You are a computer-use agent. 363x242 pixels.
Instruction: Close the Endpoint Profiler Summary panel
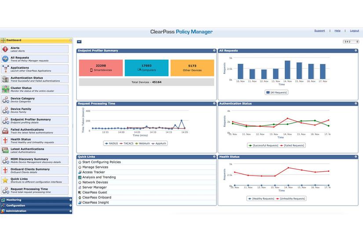click(214, 51)
